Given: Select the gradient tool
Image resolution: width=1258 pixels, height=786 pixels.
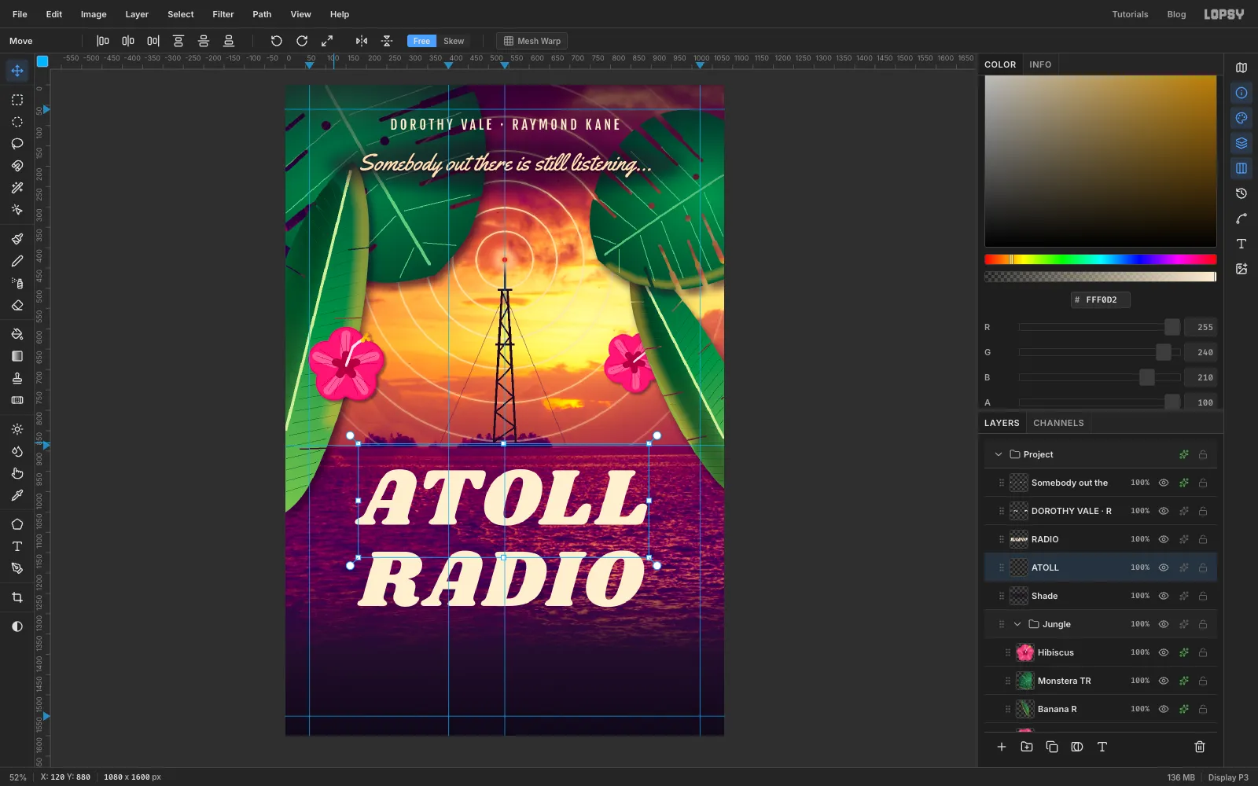Looking at the screenshot, I should point(17,356).
